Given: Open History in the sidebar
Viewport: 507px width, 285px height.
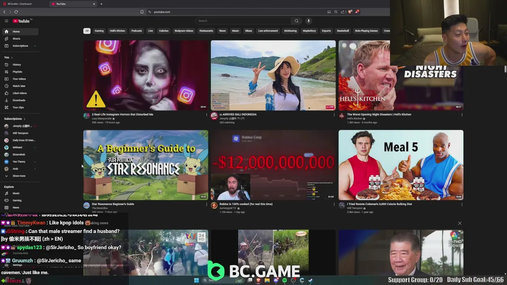Looking at the screenshot, I should pyautogui.click(x=20, y=65).
